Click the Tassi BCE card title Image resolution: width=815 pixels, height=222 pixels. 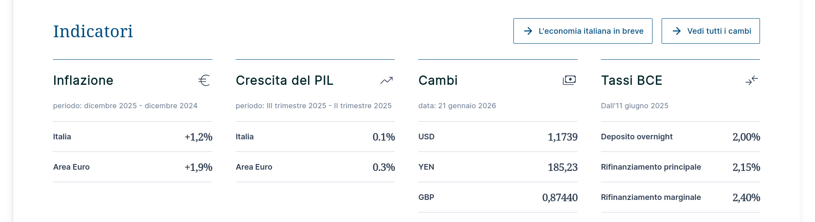pos(631,80)
